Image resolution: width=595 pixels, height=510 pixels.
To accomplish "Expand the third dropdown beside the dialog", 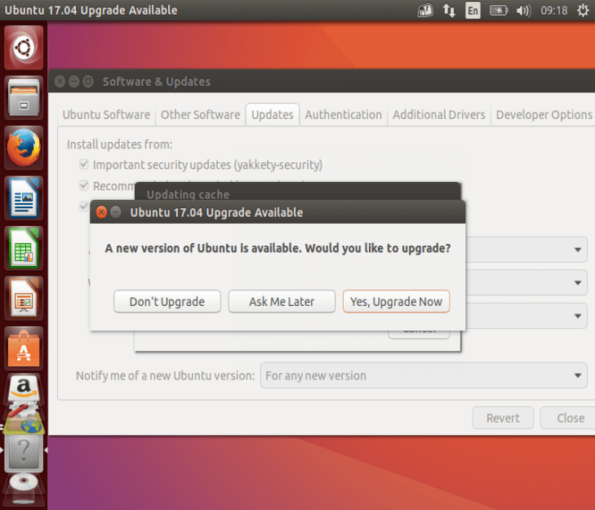I will [527, 316].
